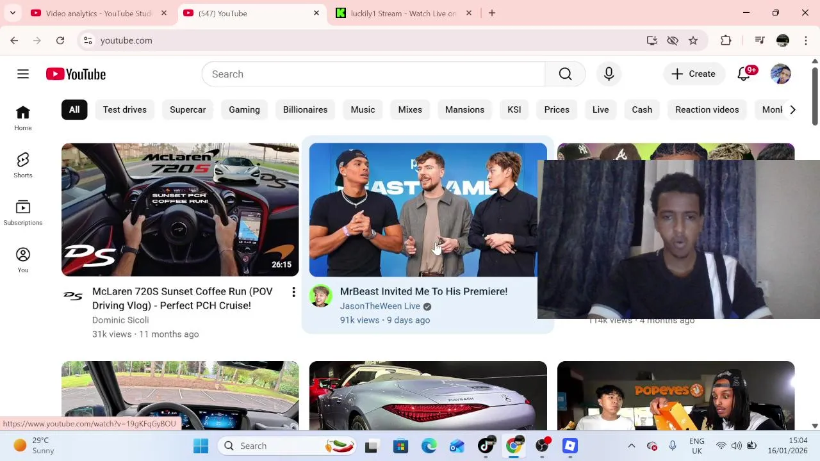Open Shorts in sidebar
820x461 pixels.
23,166
